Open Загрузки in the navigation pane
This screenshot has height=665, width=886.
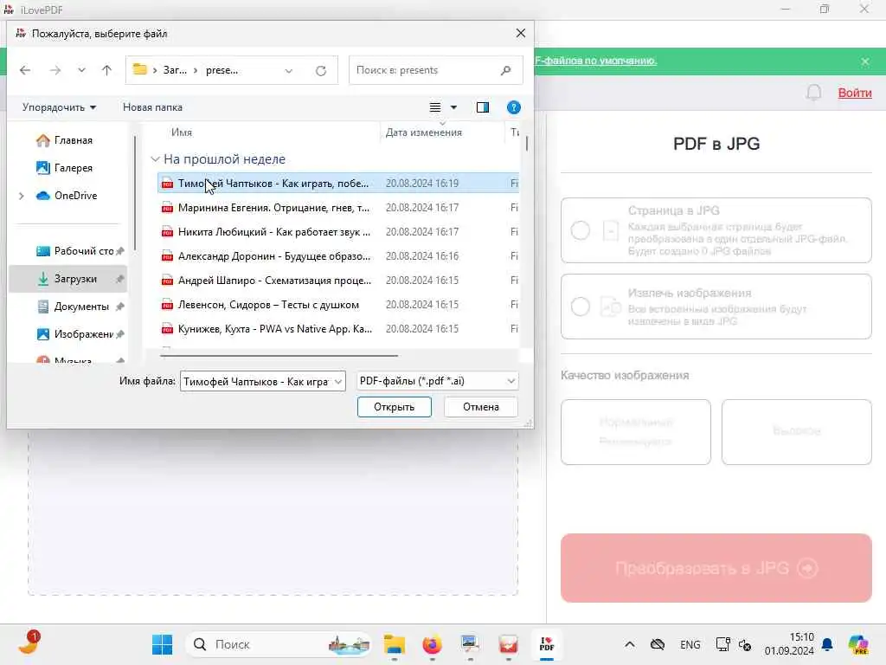click(69, 279)
